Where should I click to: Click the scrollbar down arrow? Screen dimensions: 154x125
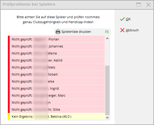(x=107, y=118)
